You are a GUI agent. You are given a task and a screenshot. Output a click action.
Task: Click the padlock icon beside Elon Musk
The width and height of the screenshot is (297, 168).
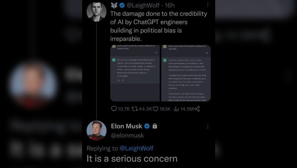click(155, 126)
